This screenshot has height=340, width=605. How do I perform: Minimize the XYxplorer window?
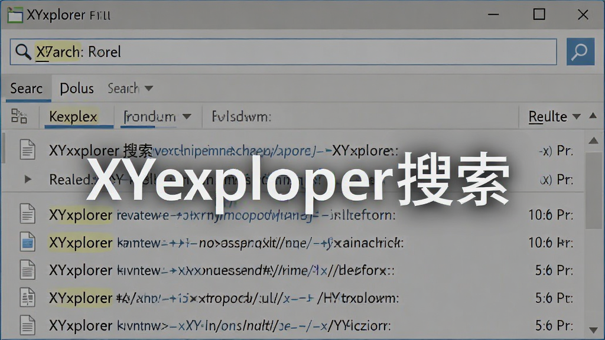point(493,15)
